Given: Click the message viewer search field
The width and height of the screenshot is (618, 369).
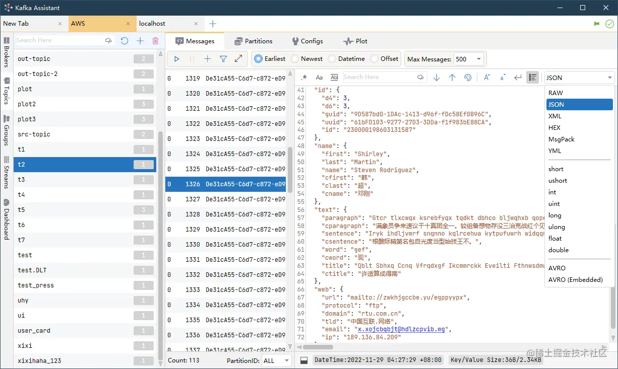Looking at the screenshot, I should pos(378,77).
